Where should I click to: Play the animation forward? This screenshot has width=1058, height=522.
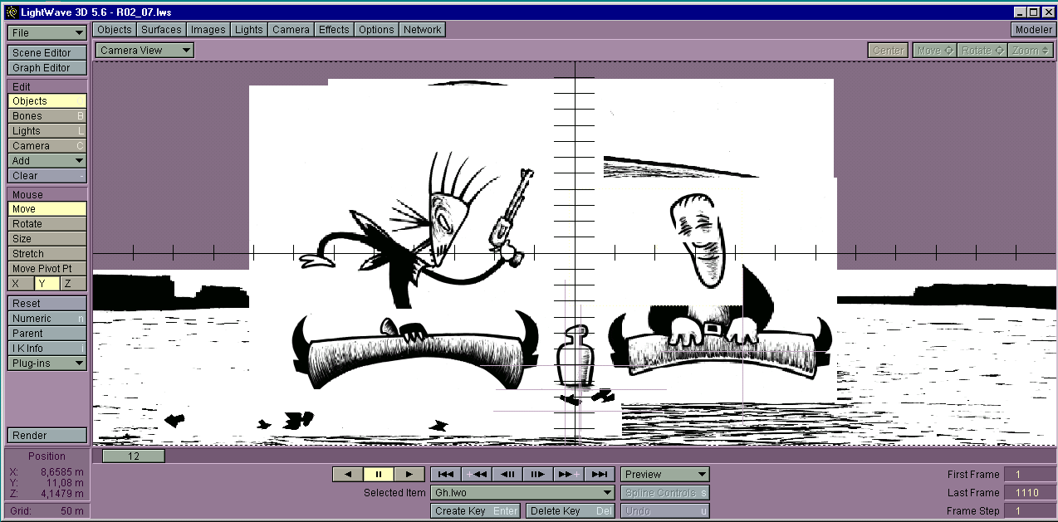click(x=409, y=474)
